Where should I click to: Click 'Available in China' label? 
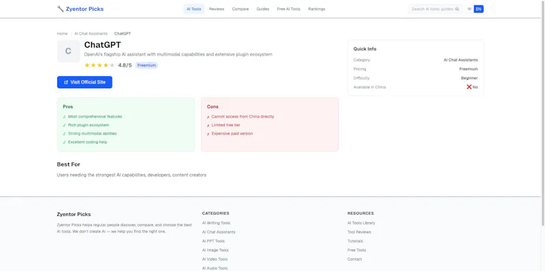point(369,87)
